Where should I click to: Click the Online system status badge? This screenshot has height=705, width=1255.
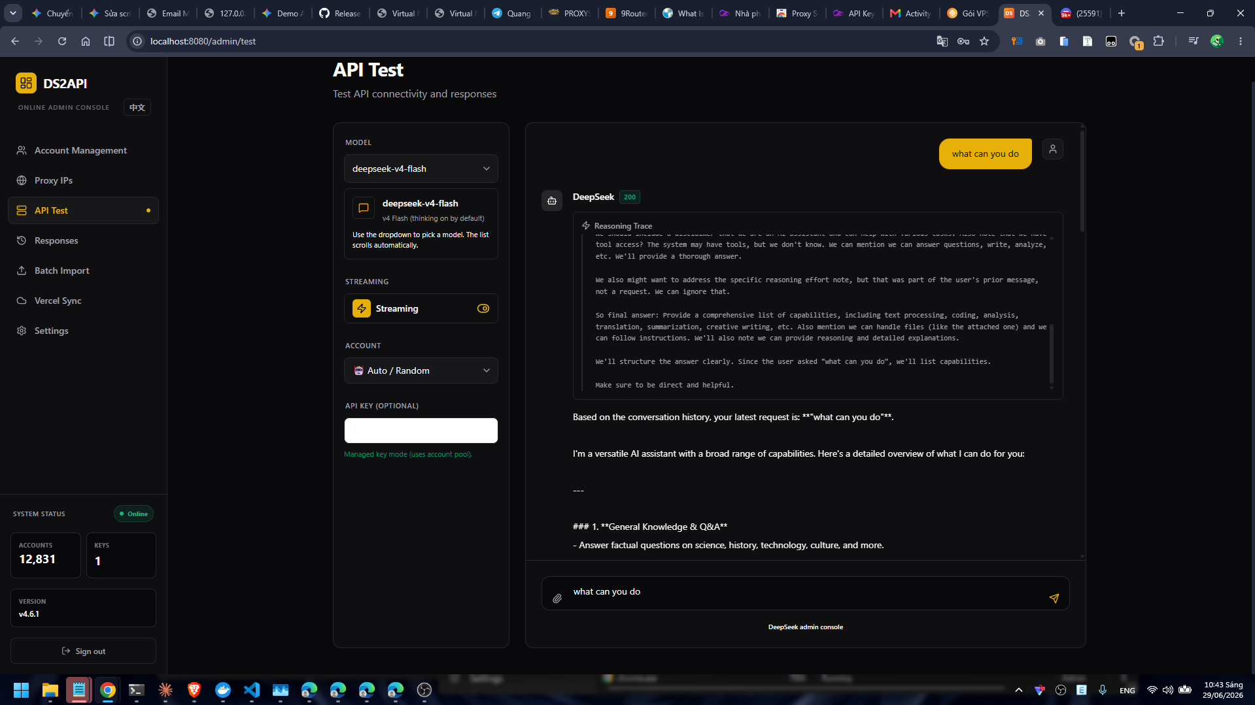[134, 514]
